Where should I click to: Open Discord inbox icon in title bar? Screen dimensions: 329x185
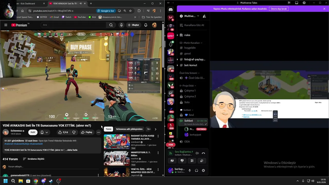point(297,3)
